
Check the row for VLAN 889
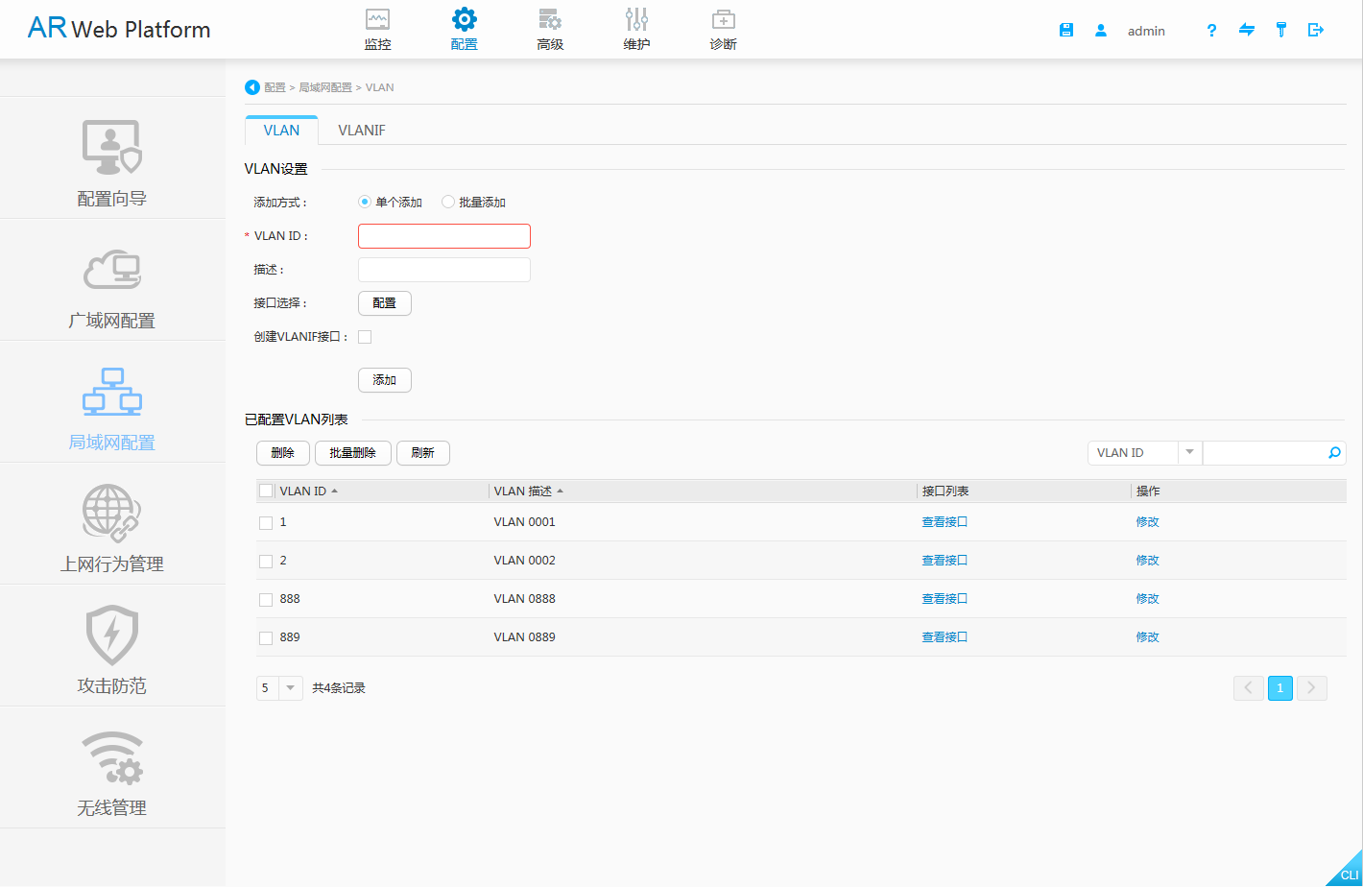tap(266, 638)
